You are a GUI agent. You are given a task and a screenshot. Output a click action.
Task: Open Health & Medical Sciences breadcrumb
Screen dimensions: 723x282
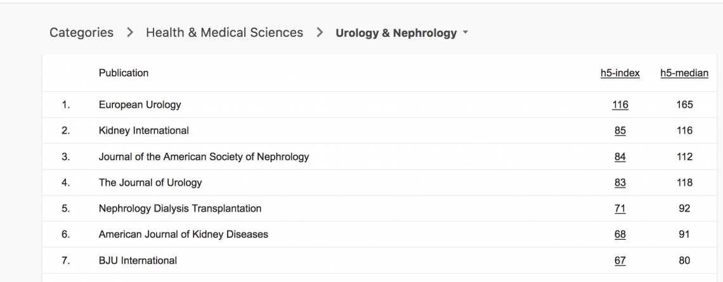click(225, 32)
